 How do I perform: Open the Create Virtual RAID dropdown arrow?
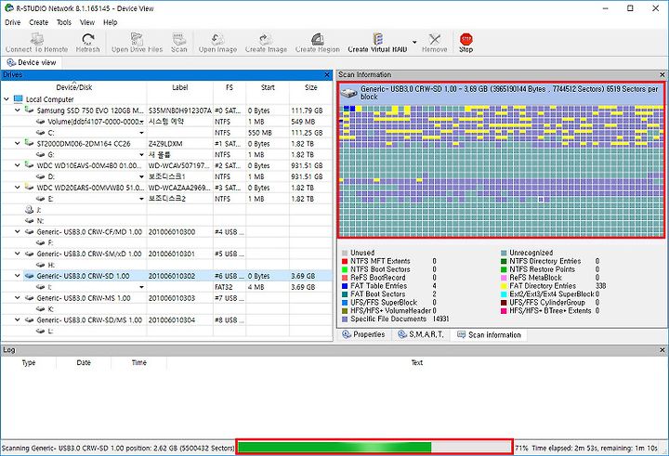tap(414, 42)
